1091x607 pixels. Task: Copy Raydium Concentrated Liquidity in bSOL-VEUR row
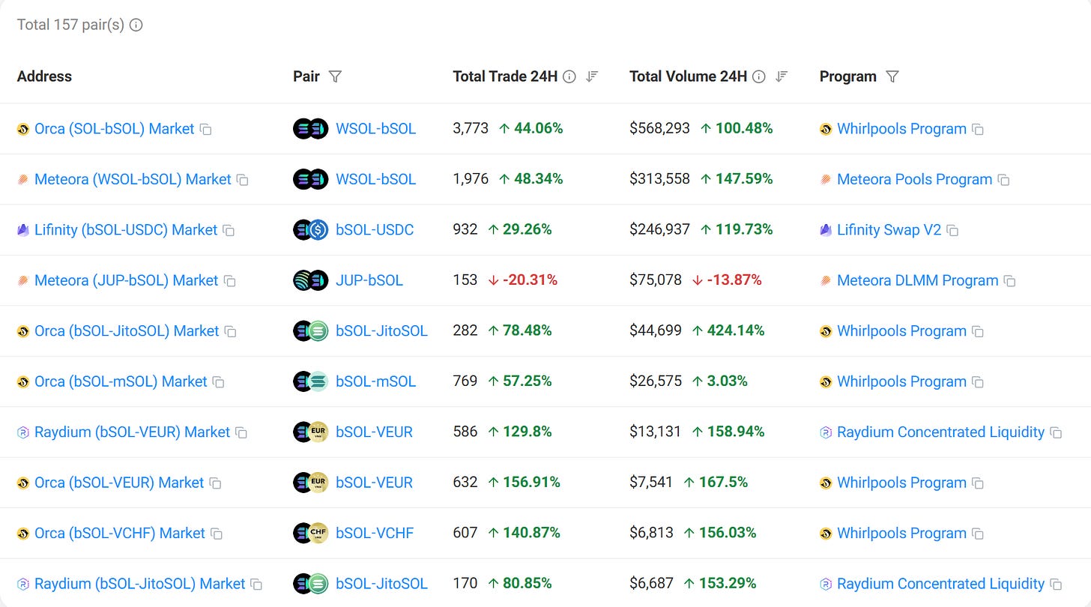pyautogui.click(x=1056, y=433)
